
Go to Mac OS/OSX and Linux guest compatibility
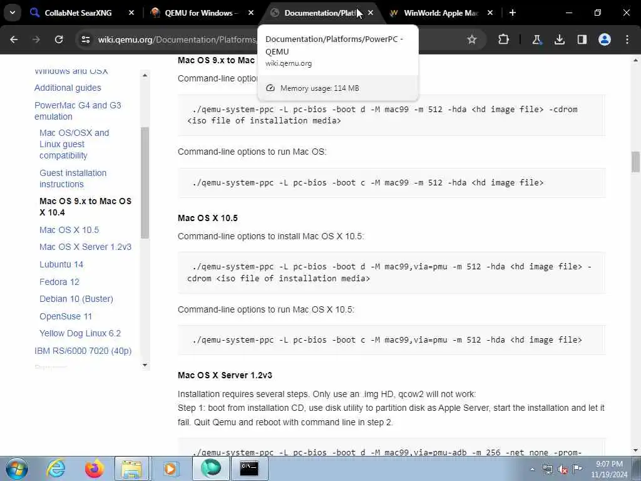(74, 144)
